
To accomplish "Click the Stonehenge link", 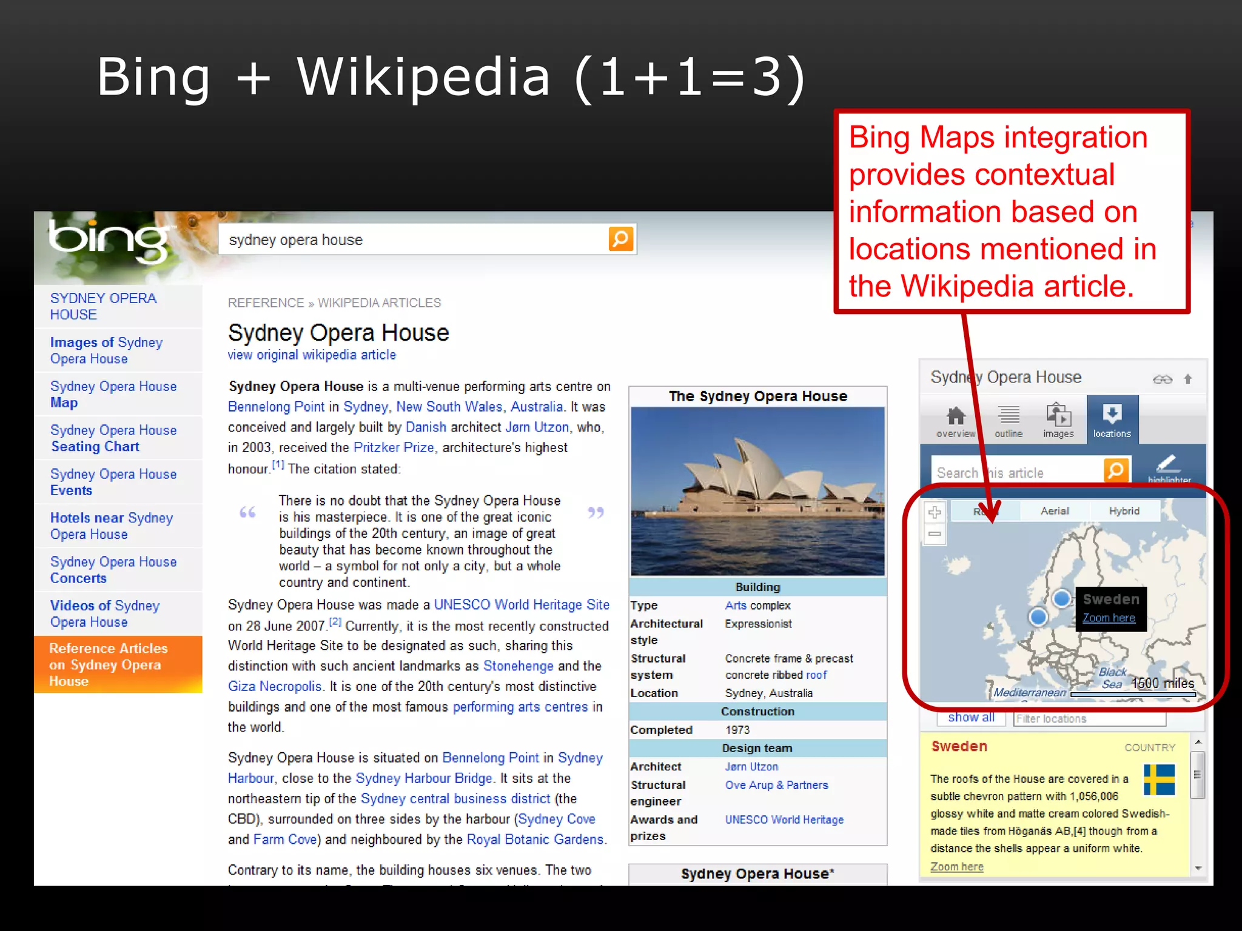I will pyautogui.click(x=518, y=666).
